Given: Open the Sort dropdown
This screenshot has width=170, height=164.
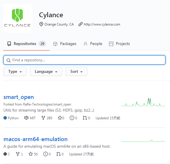Looking at the screenshot, I should 77,71.
